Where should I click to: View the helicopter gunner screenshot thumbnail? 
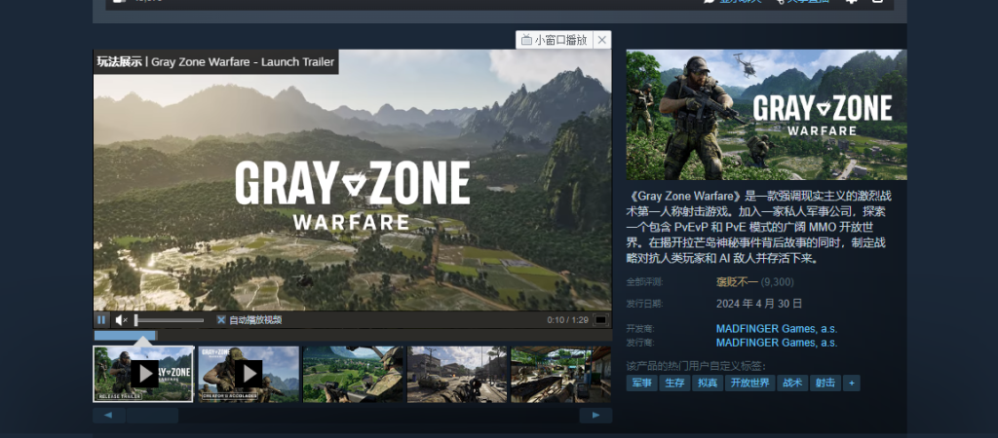click(x=353, y=374)
